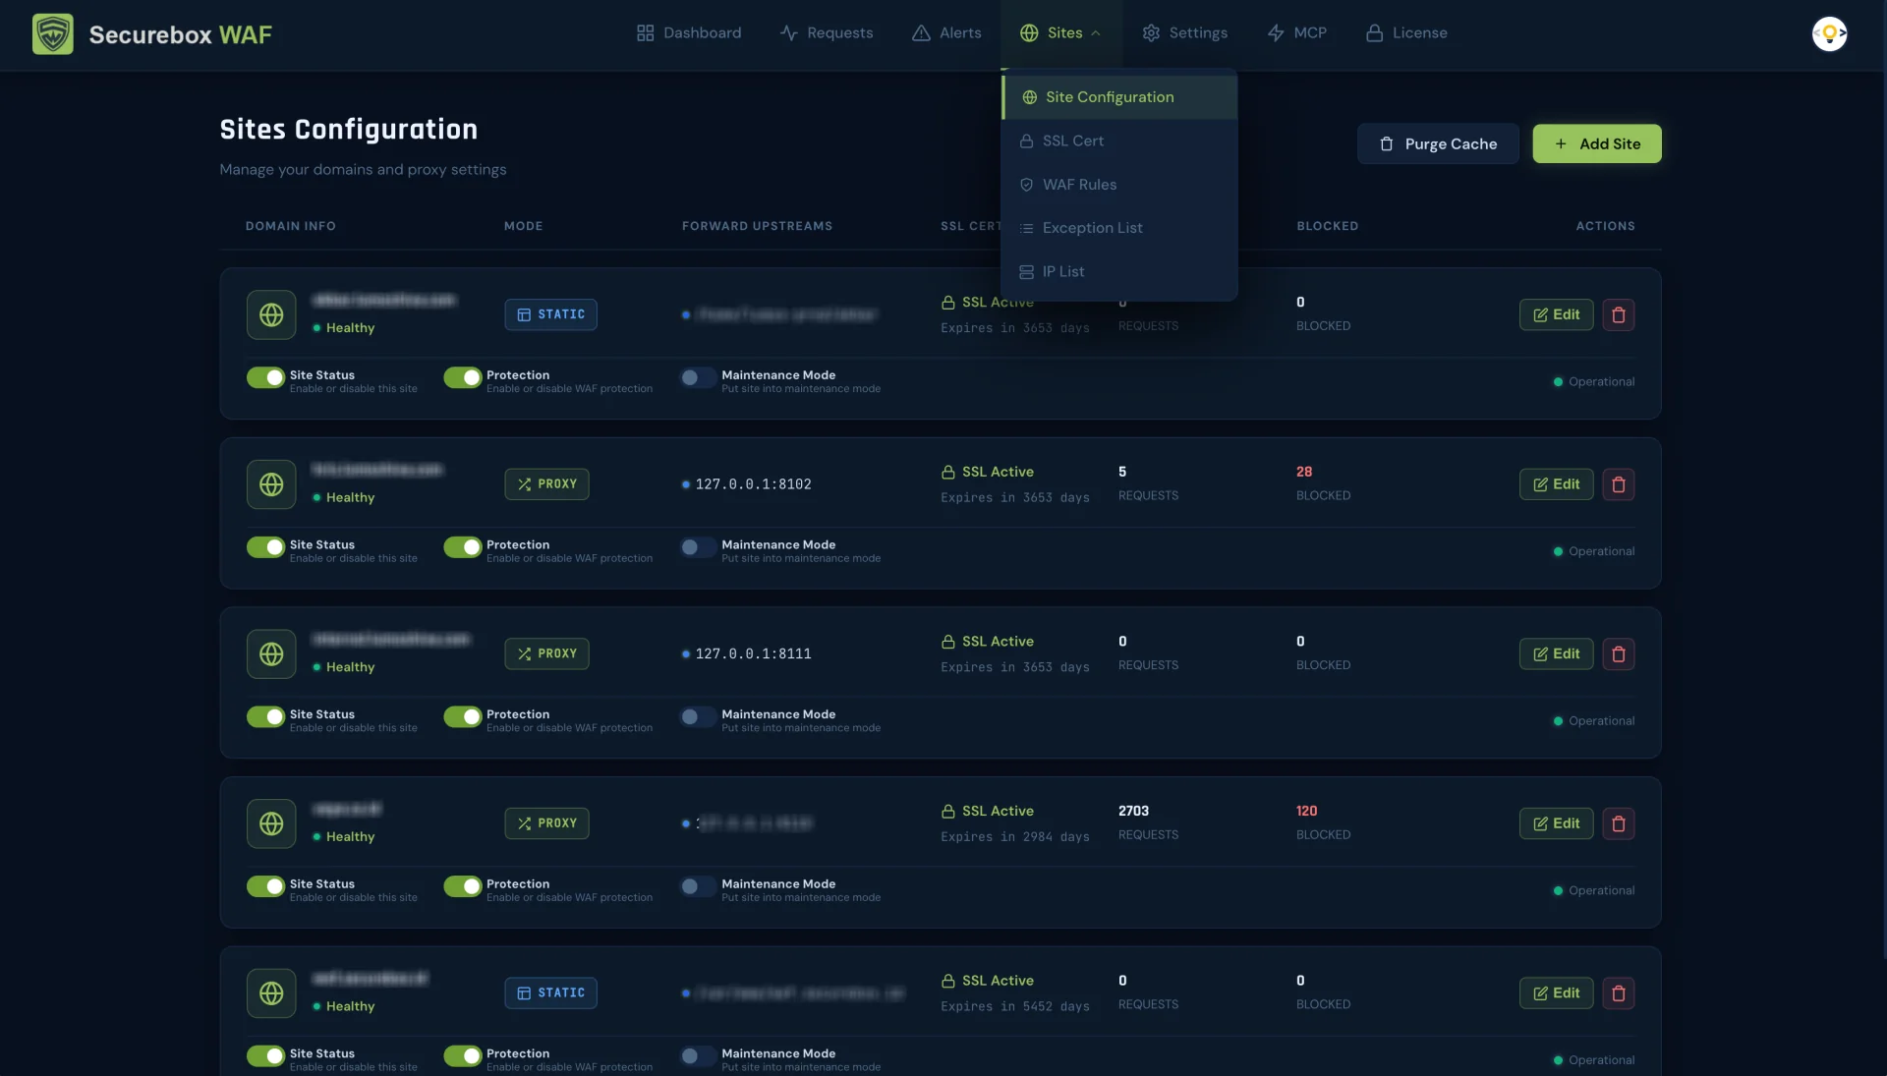Screen dimensions: 1887x1076
Task: Delete the site with 2703 requests
Action: pyautogui.click(x=1619, y=823)
